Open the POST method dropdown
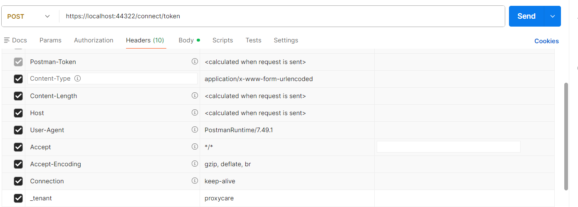 29,16
